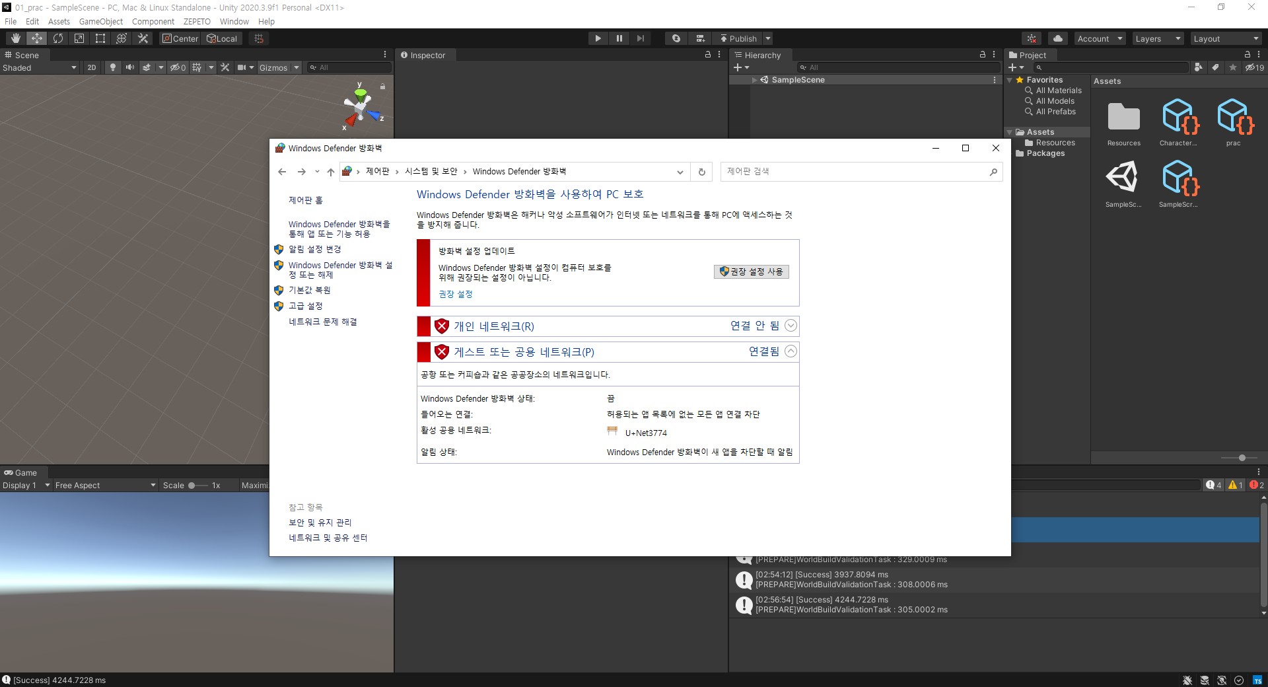Toggle grid snapping icon

pos(259,38)
